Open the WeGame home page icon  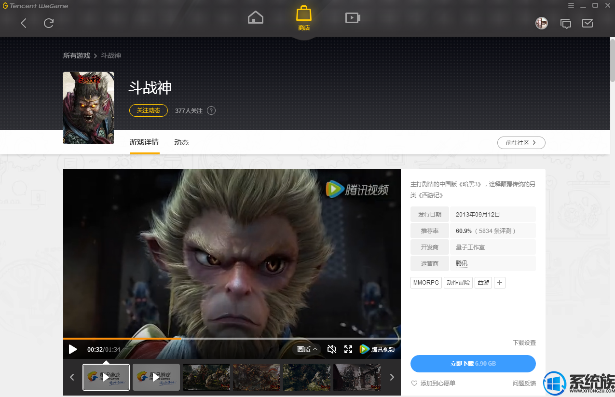tap(256, 18)
